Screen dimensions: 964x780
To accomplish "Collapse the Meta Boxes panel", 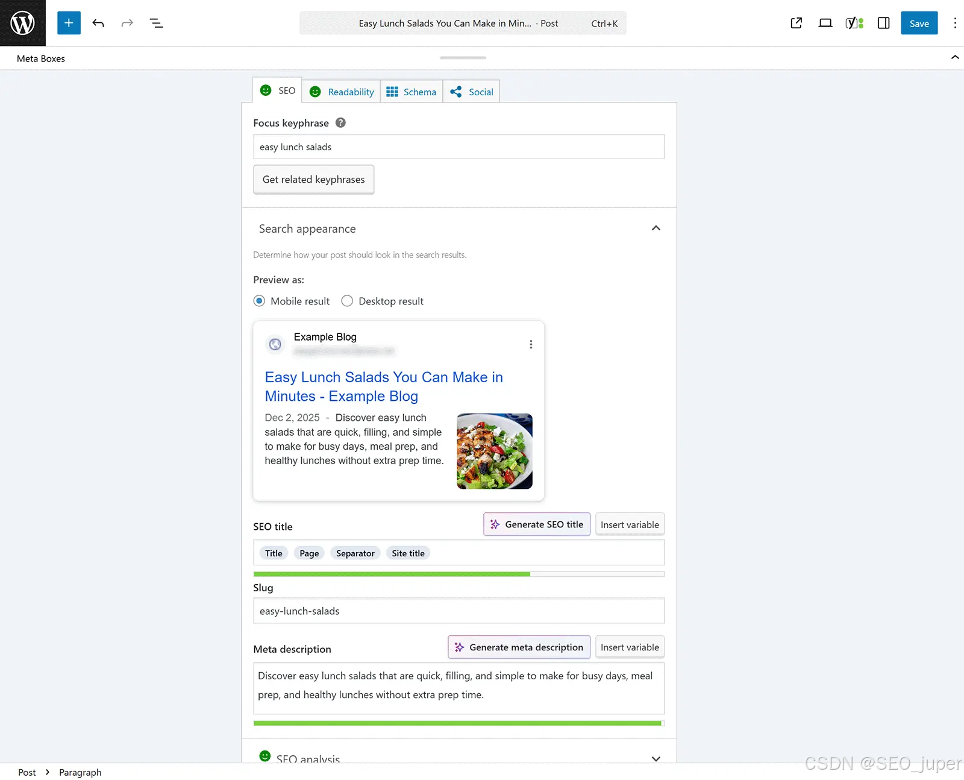I will click(x=955, y=57).
